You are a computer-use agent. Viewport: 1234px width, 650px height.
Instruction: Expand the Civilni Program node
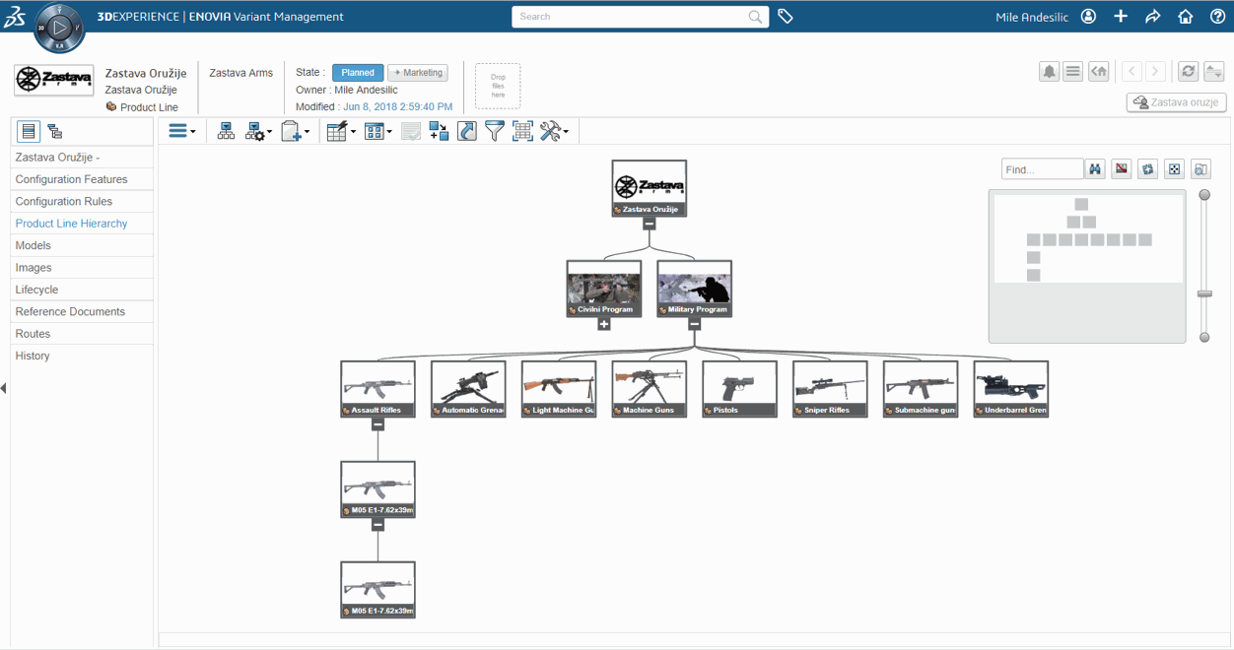[x=604, y=323]
